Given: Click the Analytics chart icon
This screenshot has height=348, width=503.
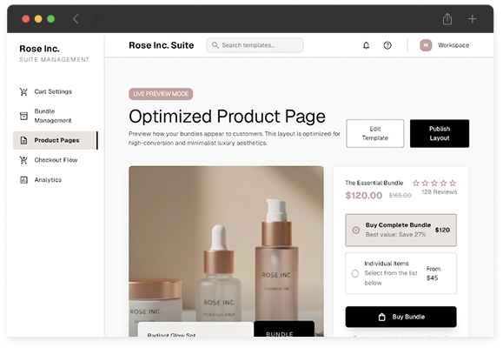Looking at the screenshot, I should 23,179.
